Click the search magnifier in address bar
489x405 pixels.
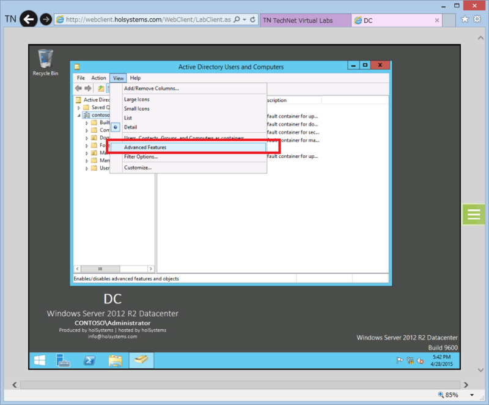point(237,20)
